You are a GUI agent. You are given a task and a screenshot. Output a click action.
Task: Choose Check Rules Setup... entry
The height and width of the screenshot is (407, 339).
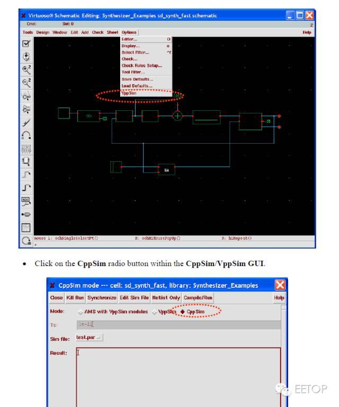[146, 66]
